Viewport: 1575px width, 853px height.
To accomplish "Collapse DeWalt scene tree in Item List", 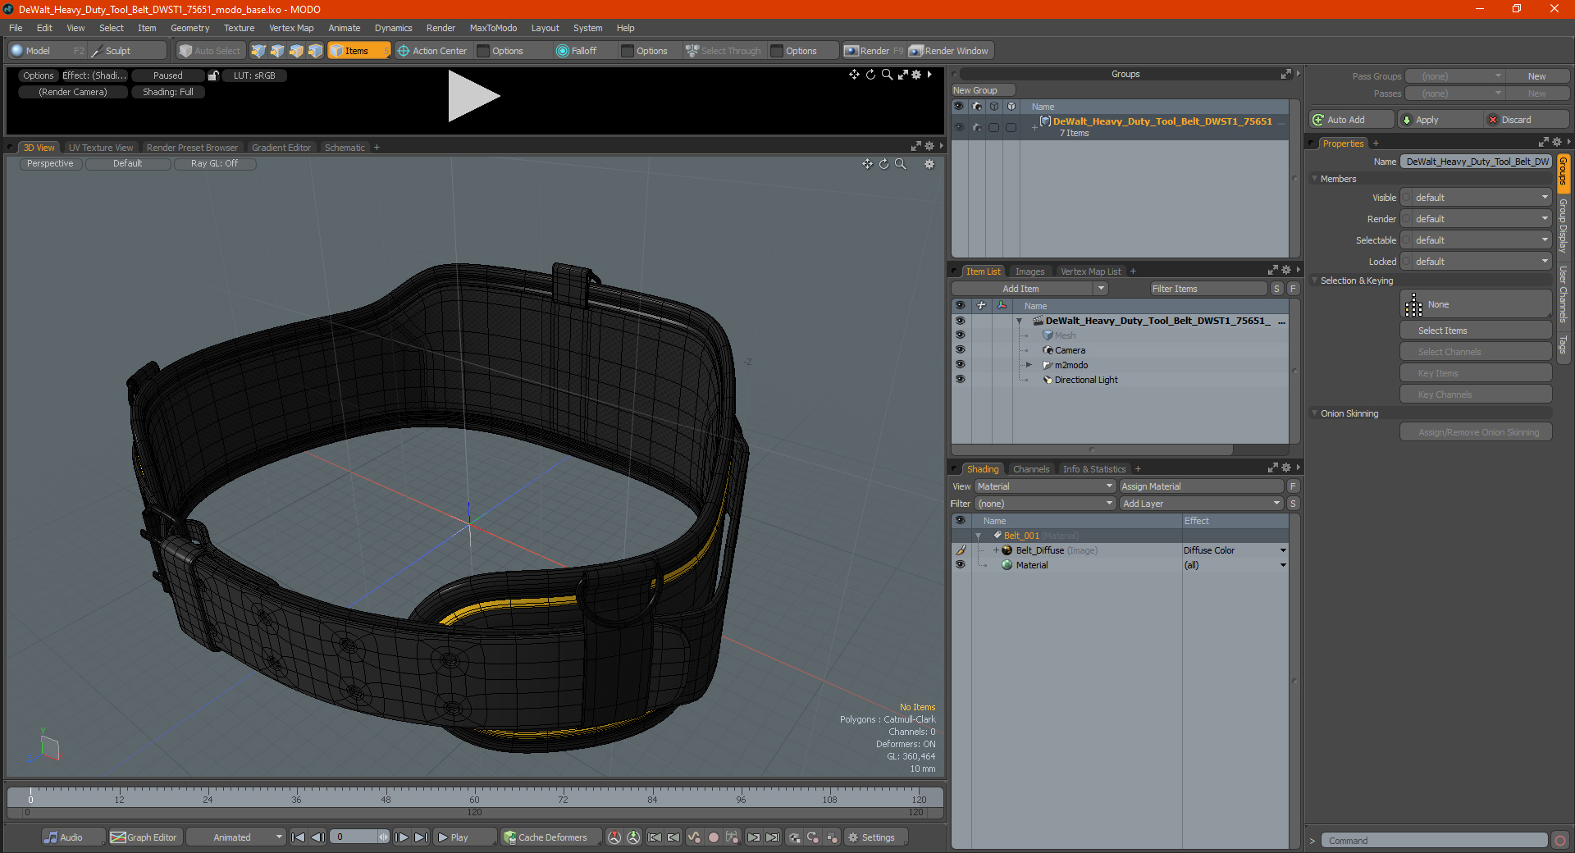I will pos(1019,321).
